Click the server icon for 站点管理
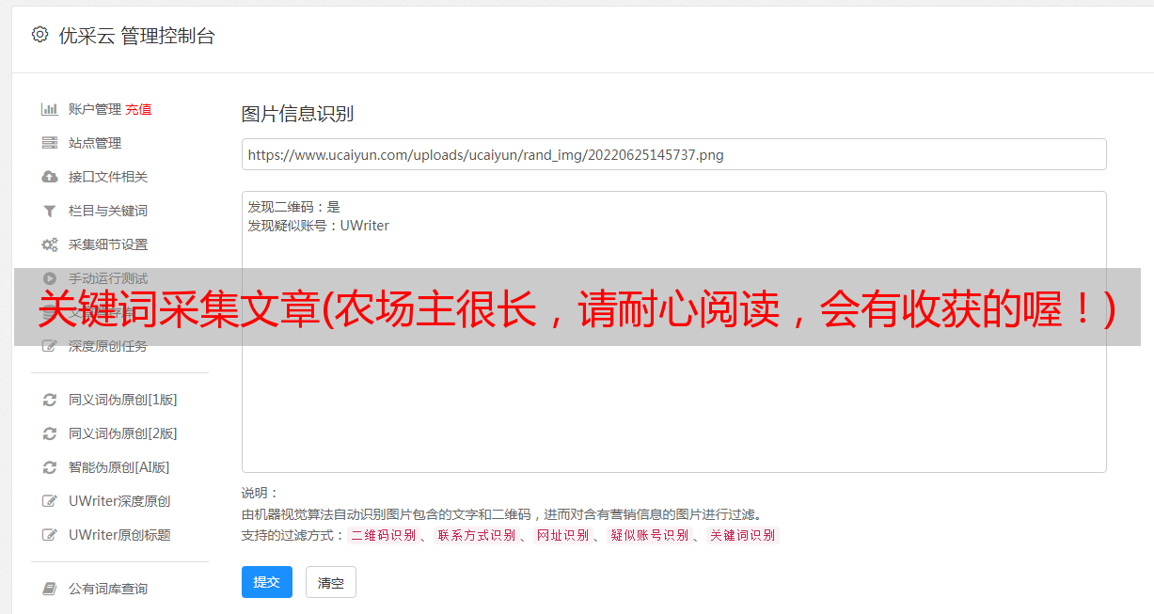 pos(50,143)
